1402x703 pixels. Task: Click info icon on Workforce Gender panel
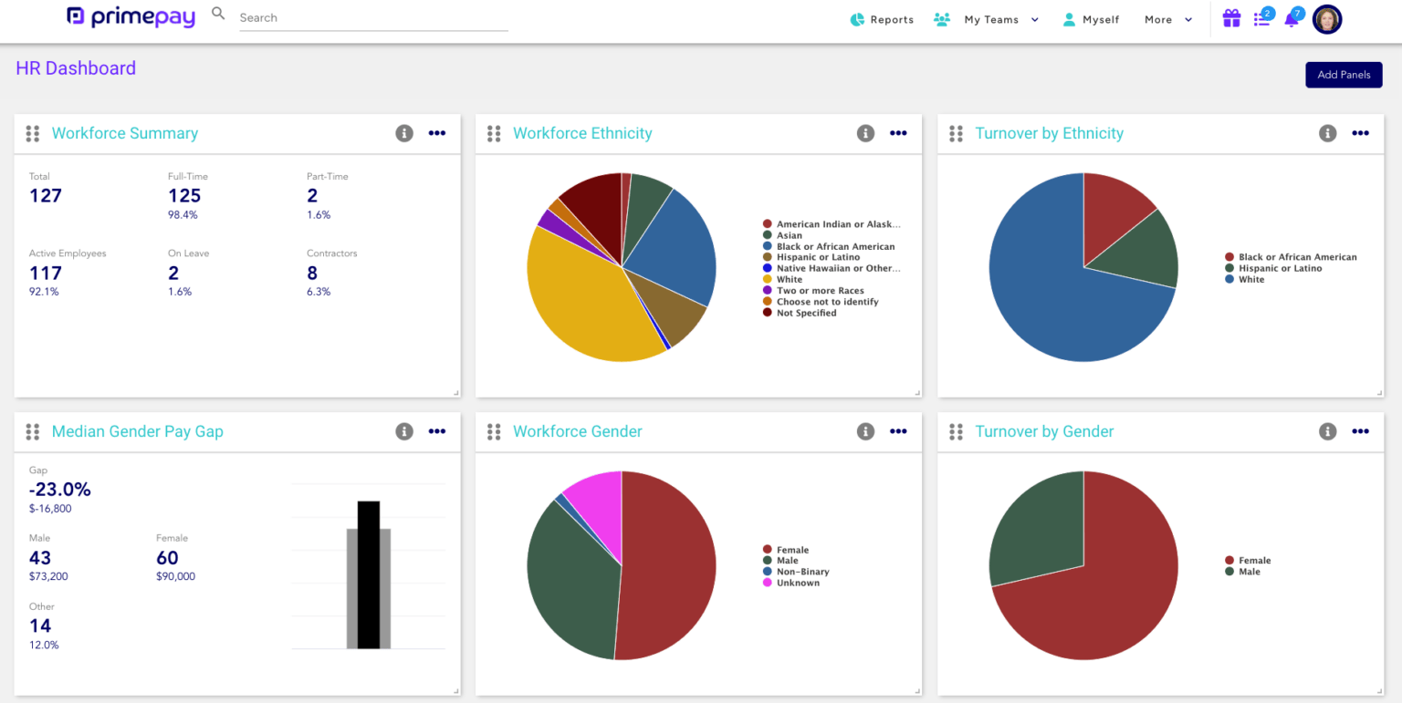coord(865,431)
